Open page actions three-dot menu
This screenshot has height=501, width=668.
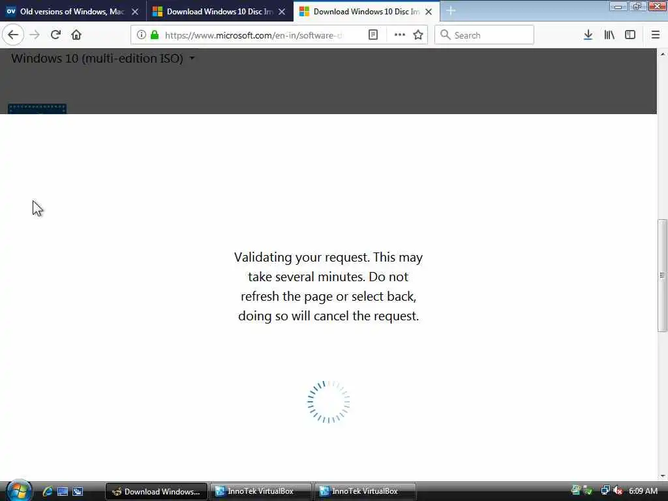pos(400,35)
